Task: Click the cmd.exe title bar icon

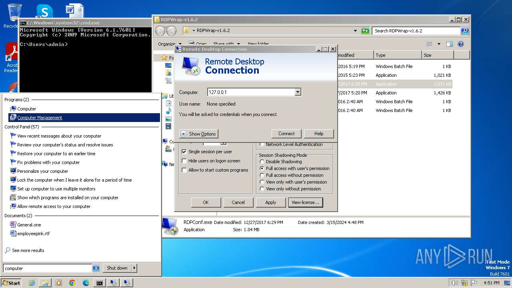Action: coord(23,23)
